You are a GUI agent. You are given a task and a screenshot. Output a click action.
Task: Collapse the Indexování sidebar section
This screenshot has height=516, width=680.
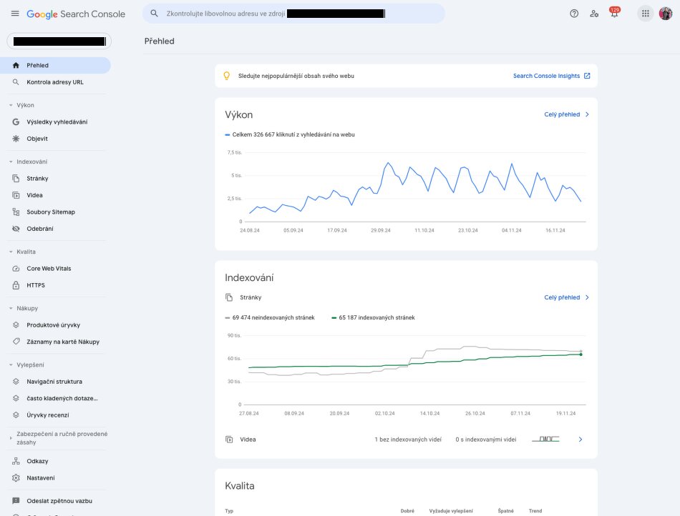pos(10,162)
